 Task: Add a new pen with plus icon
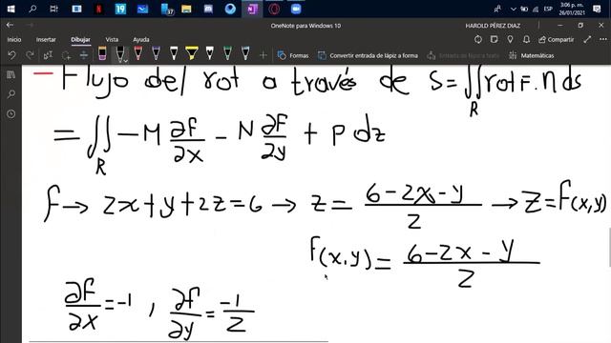click(263, 55)
